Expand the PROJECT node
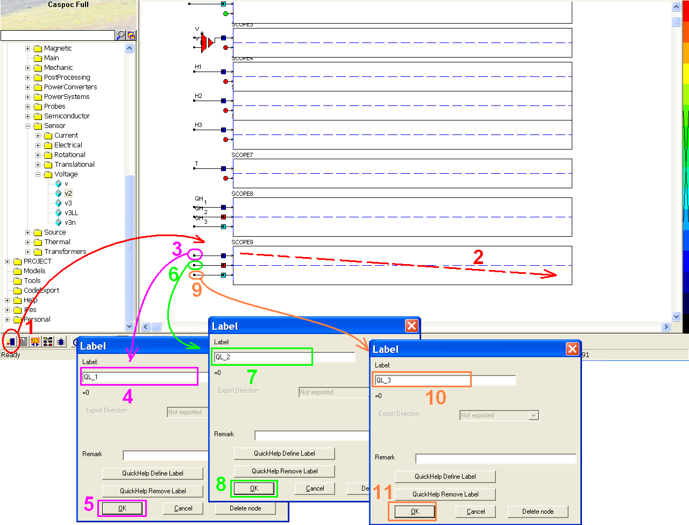This screenshot has width=689, height=525. (8, 261)
